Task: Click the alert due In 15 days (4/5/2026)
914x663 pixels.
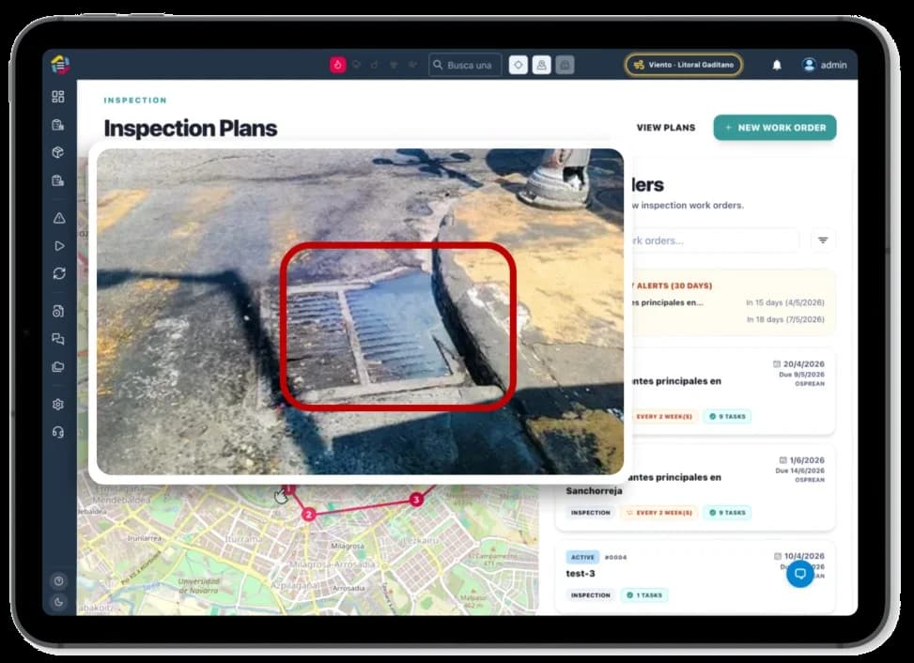Action: point(785,302)
